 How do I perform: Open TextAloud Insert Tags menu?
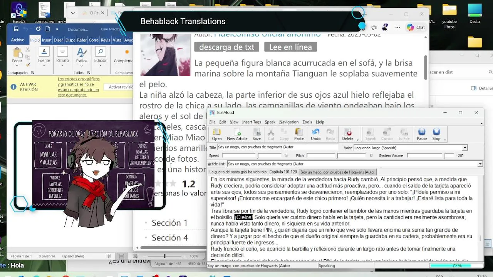tap(252, 122)
